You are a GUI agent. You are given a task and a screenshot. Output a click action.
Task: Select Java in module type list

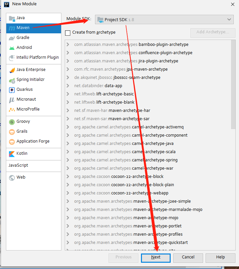[x=34, y=18]
